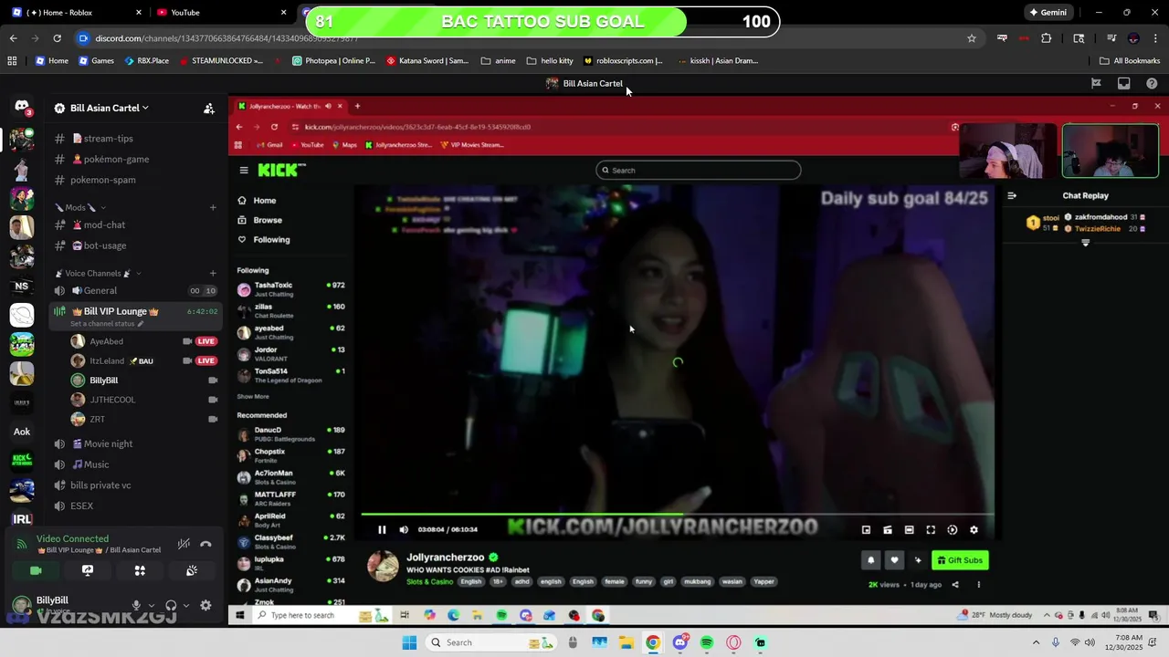Click Show More under Following list
The height and width of the screenshot is (657, 1169).
(x=253, y=397)
